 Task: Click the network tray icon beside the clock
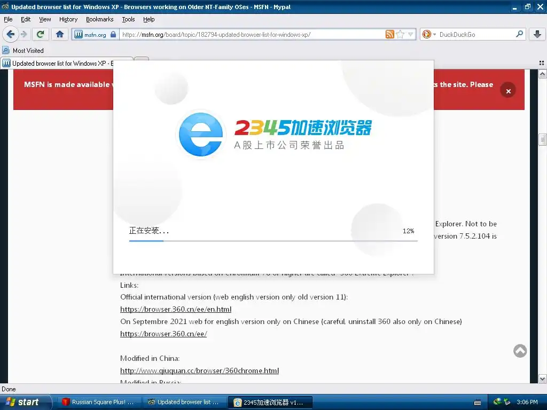coord(507,402)
